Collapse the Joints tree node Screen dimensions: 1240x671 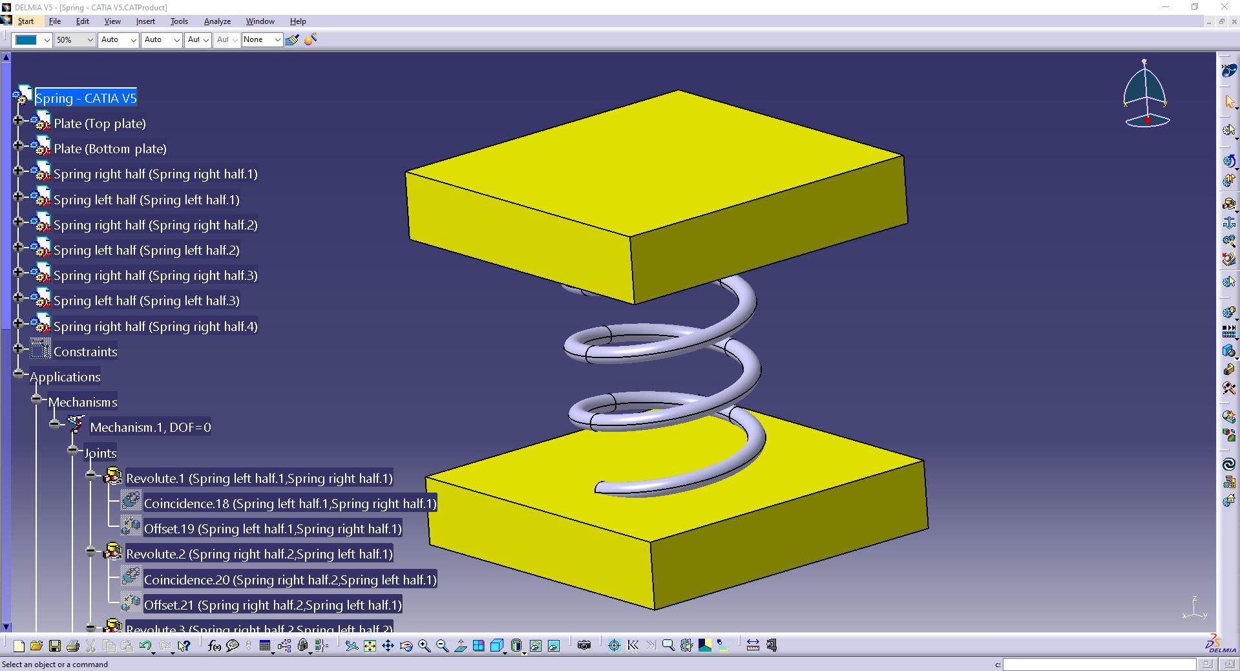click(x=73, y=451)
